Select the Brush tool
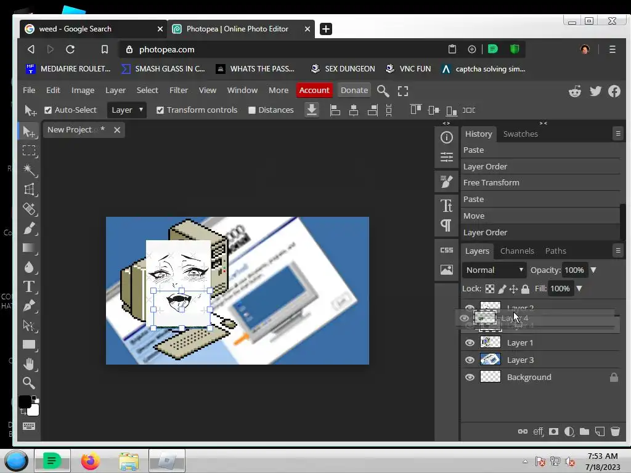This screenshot has width=631, height=473. [29, 228]
